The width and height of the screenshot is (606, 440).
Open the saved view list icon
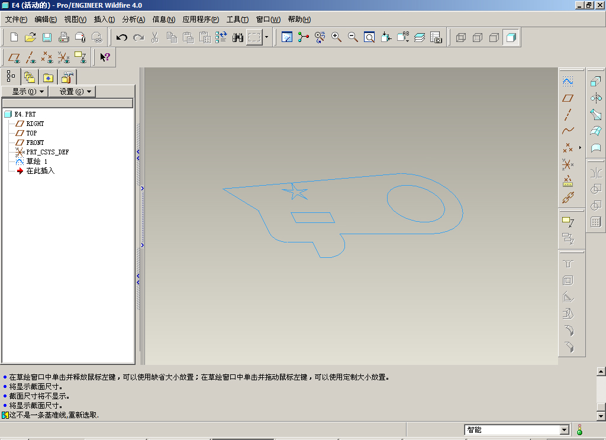pos(402,37)
